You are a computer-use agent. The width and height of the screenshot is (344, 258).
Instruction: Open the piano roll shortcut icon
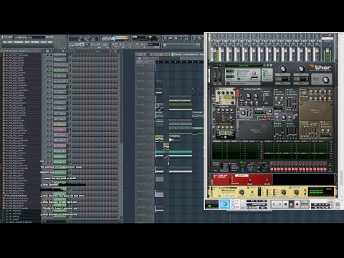coord(176,38)
